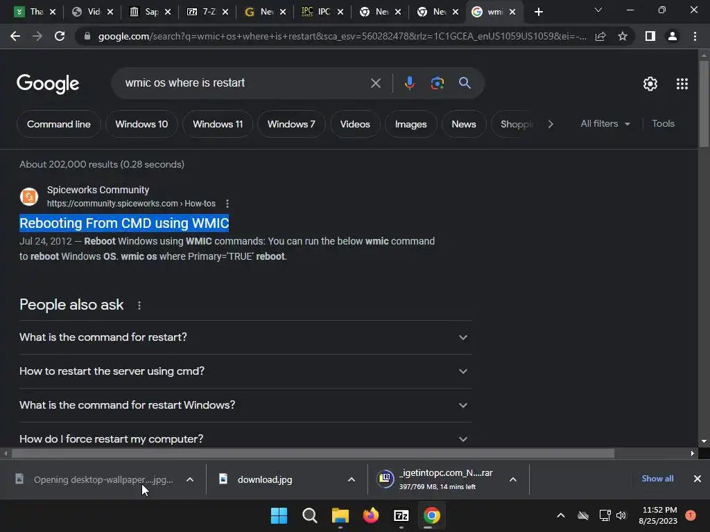Open Spiceworks result options menu
Viewport: 710px width, 532px height.
(x=227, y=204)
